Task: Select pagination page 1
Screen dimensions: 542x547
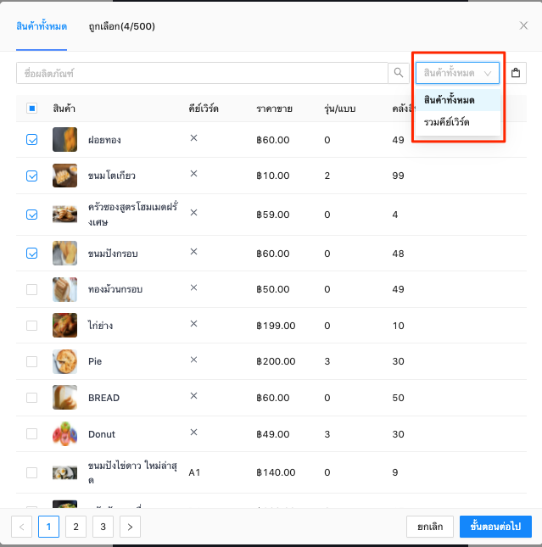Action: point(48,527)
